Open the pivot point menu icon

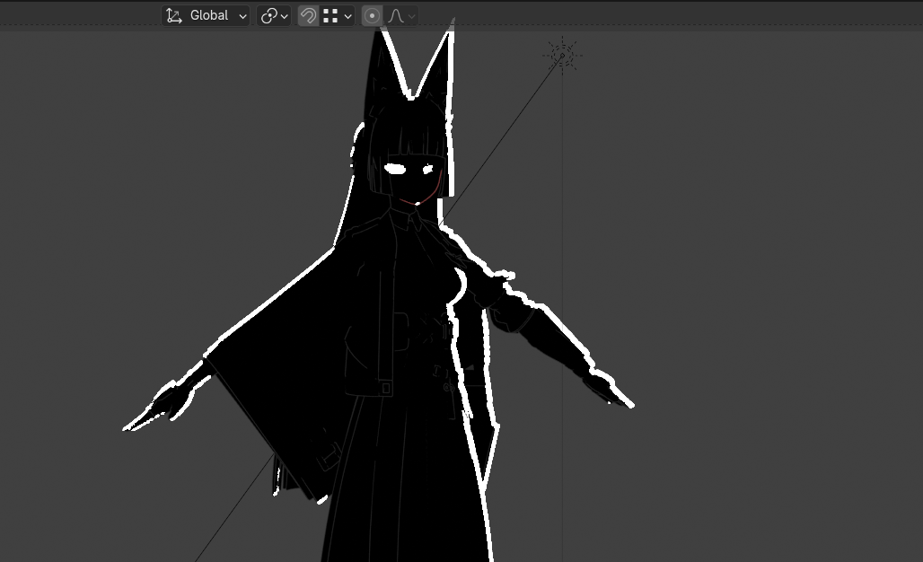[x=268, y=15]
